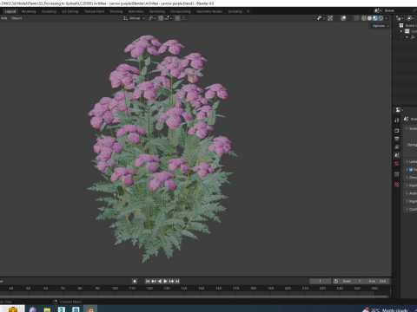Select Scene Collection in outliner

pos(408,25)
